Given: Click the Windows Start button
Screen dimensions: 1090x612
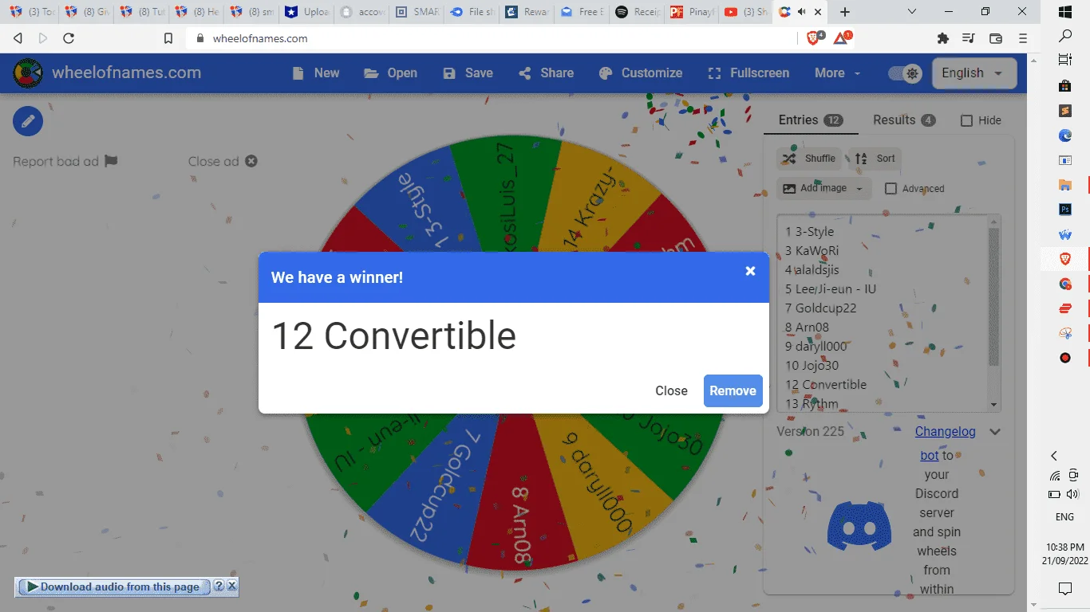Looking at the screenshot, I should pyautogui.click(x=1065, y=12).
